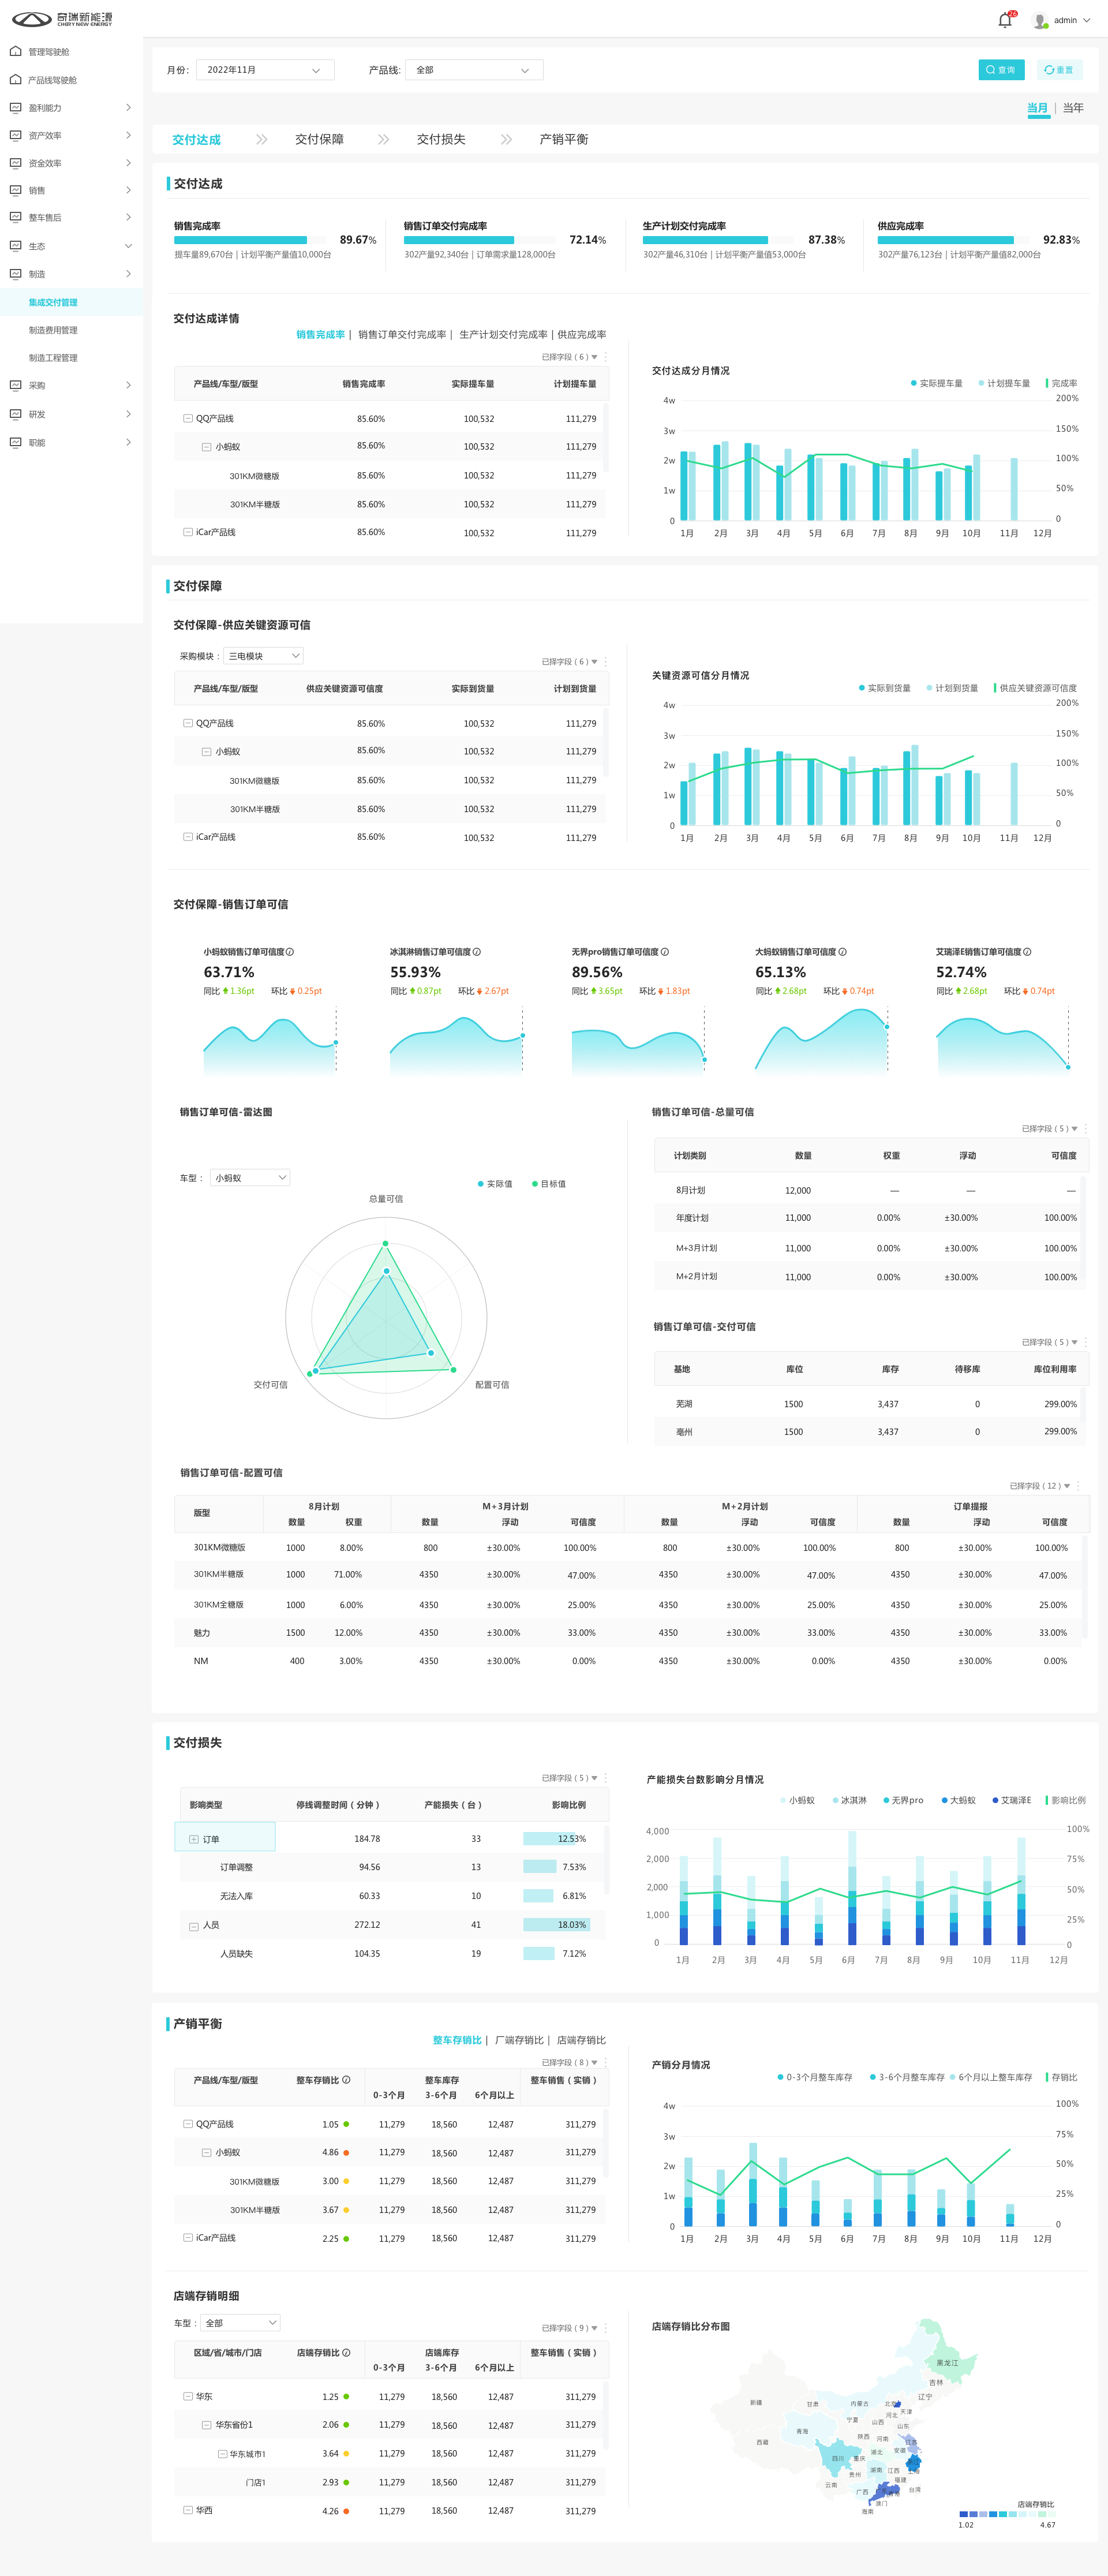Open the 月份 2022年11月 dropdown

(x=264, y=70)
